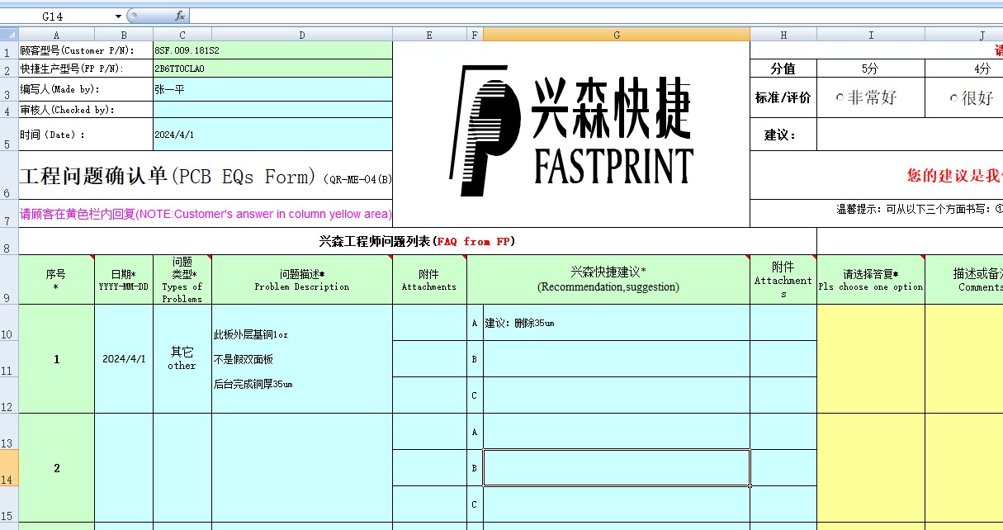
Task: Click the 附件 Attachments header in column E
Action: [x=429, y=280]
